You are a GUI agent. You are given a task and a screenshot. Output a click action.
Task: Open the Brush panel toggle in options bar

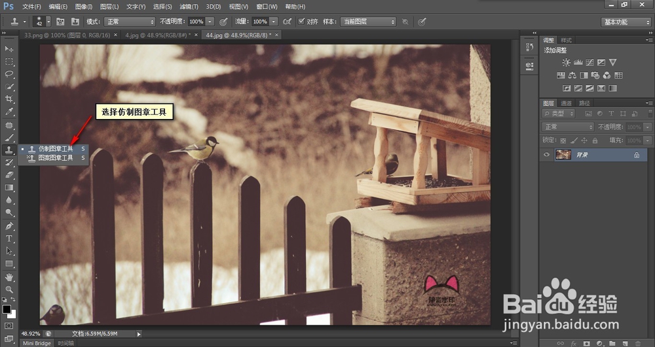tap(60, 22)
